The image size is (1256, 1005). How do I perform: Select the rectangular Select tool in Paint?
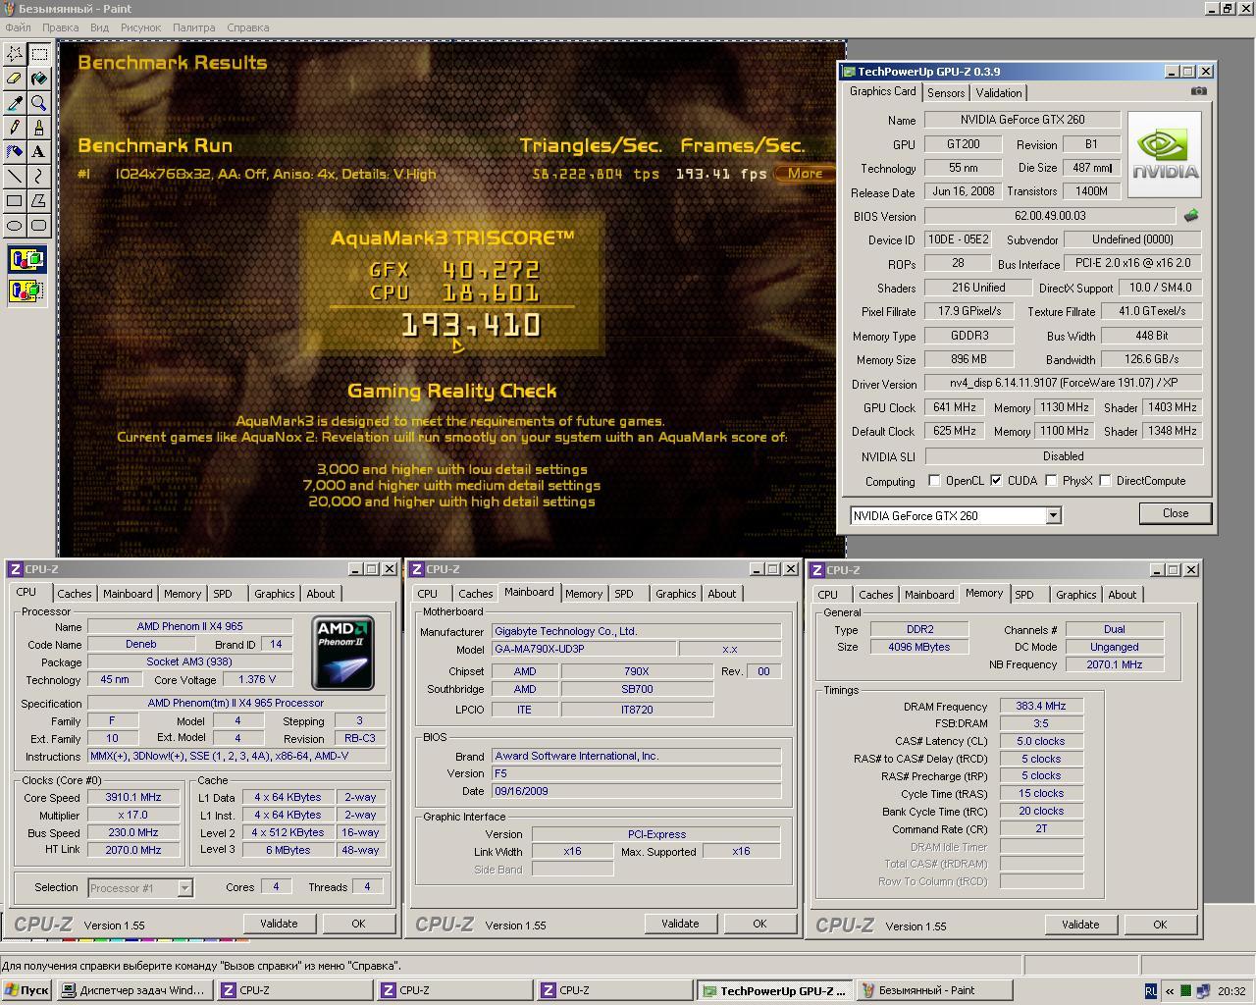click(39, 54)
